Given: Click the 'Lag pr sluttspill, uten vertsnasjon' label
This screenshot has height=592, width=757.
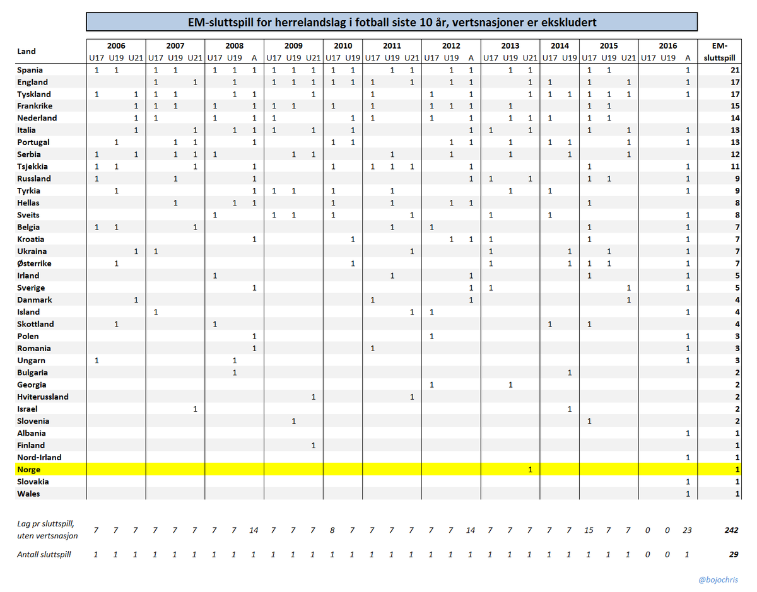Looking at the screenshot, I should (47, 530).
